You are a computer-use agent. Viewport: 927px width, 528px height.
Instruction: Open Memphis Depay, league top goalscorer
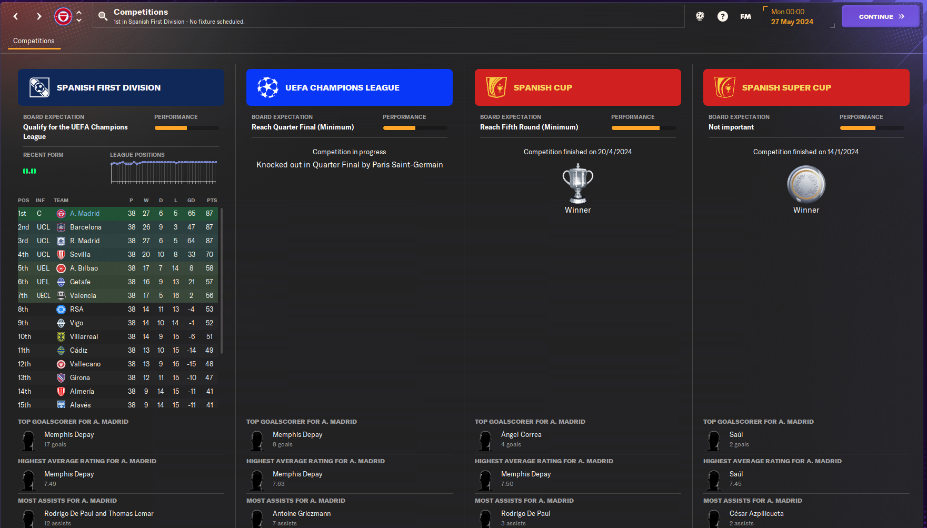click(69, 435)
